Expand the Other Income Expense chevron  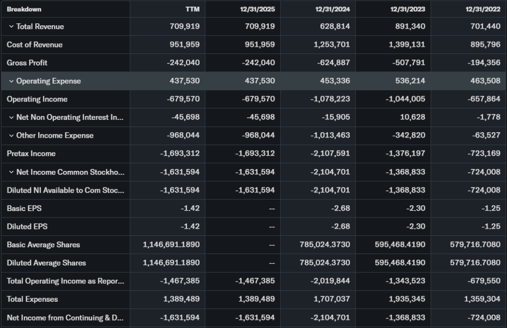click(11, 136)
